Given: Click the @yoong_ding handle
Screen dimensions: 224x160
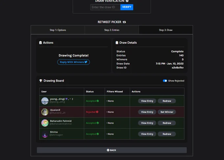Looking at the screenshot, I should point(57,102).
